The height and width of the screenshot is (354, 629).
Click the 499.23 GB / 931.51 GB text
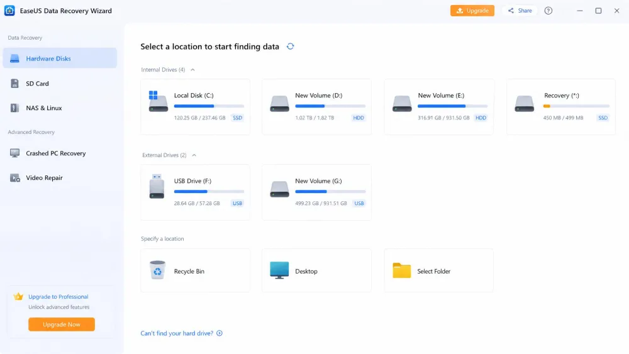[321, 203]
